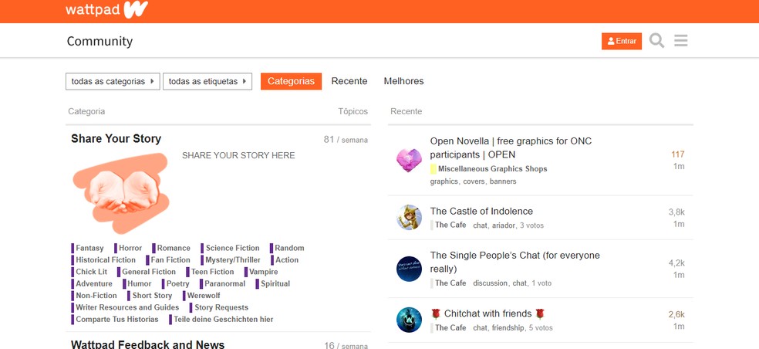Click the Wattpad logo in header
Viewport: 759px width, 349px height.
point(106,10)
